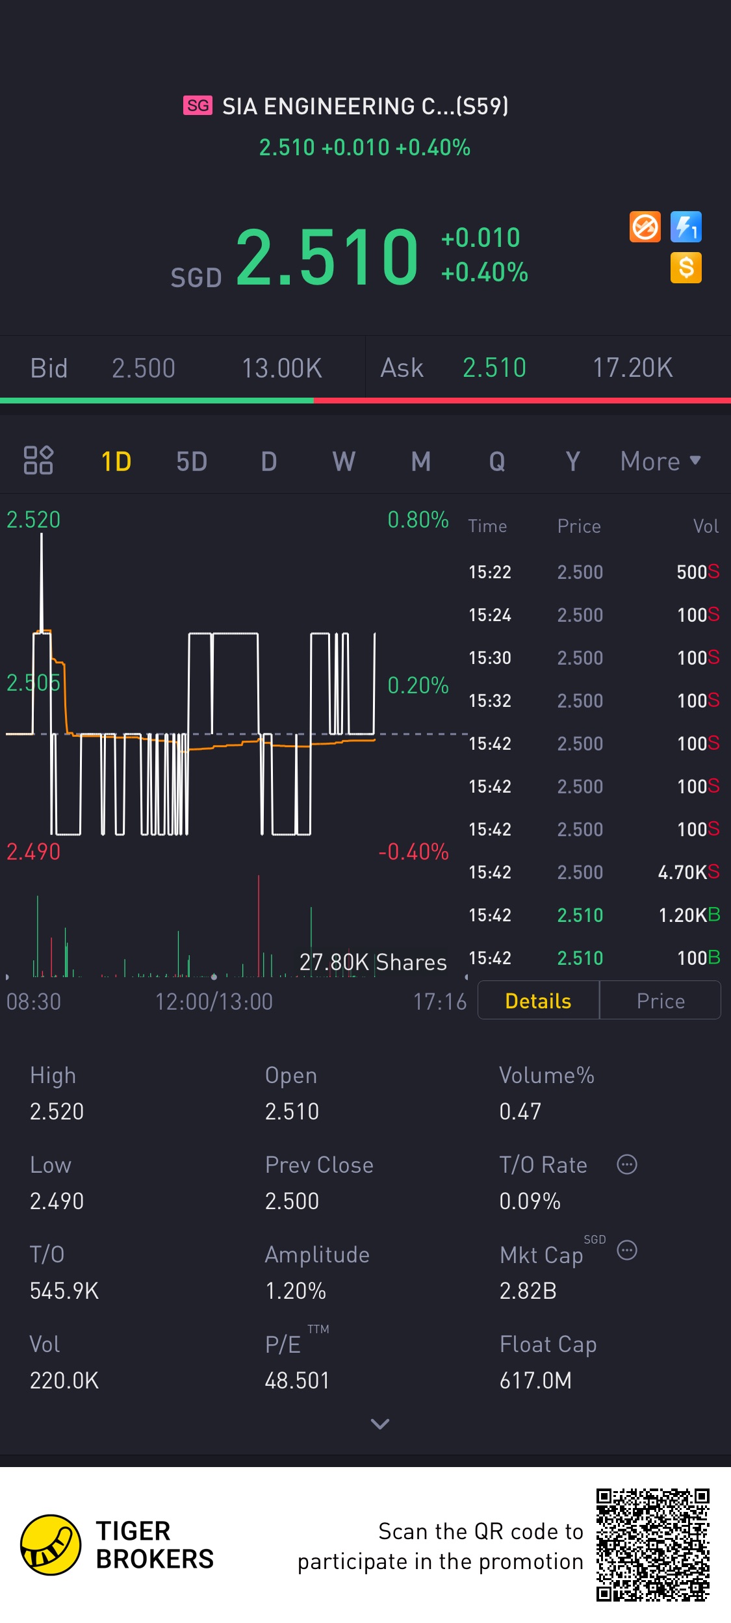
Task: Tap the red-green bid/ask ratio bar
Action: tap(365, 401)
